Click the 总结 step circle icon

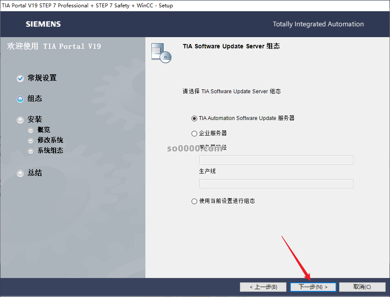pos(20,173)
